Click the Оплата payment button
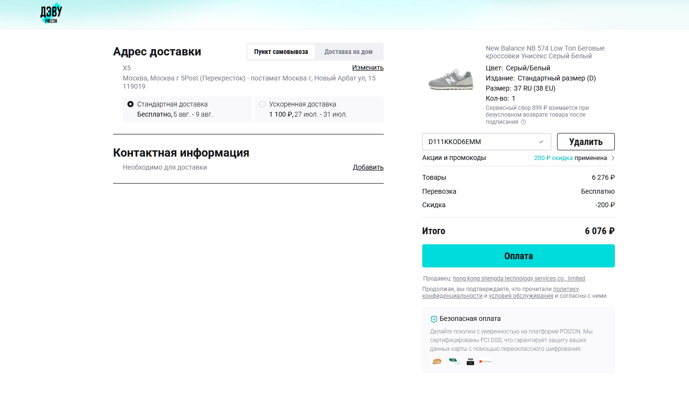The width and height of the screenshot is (689, 398). [x=519, y=256]
